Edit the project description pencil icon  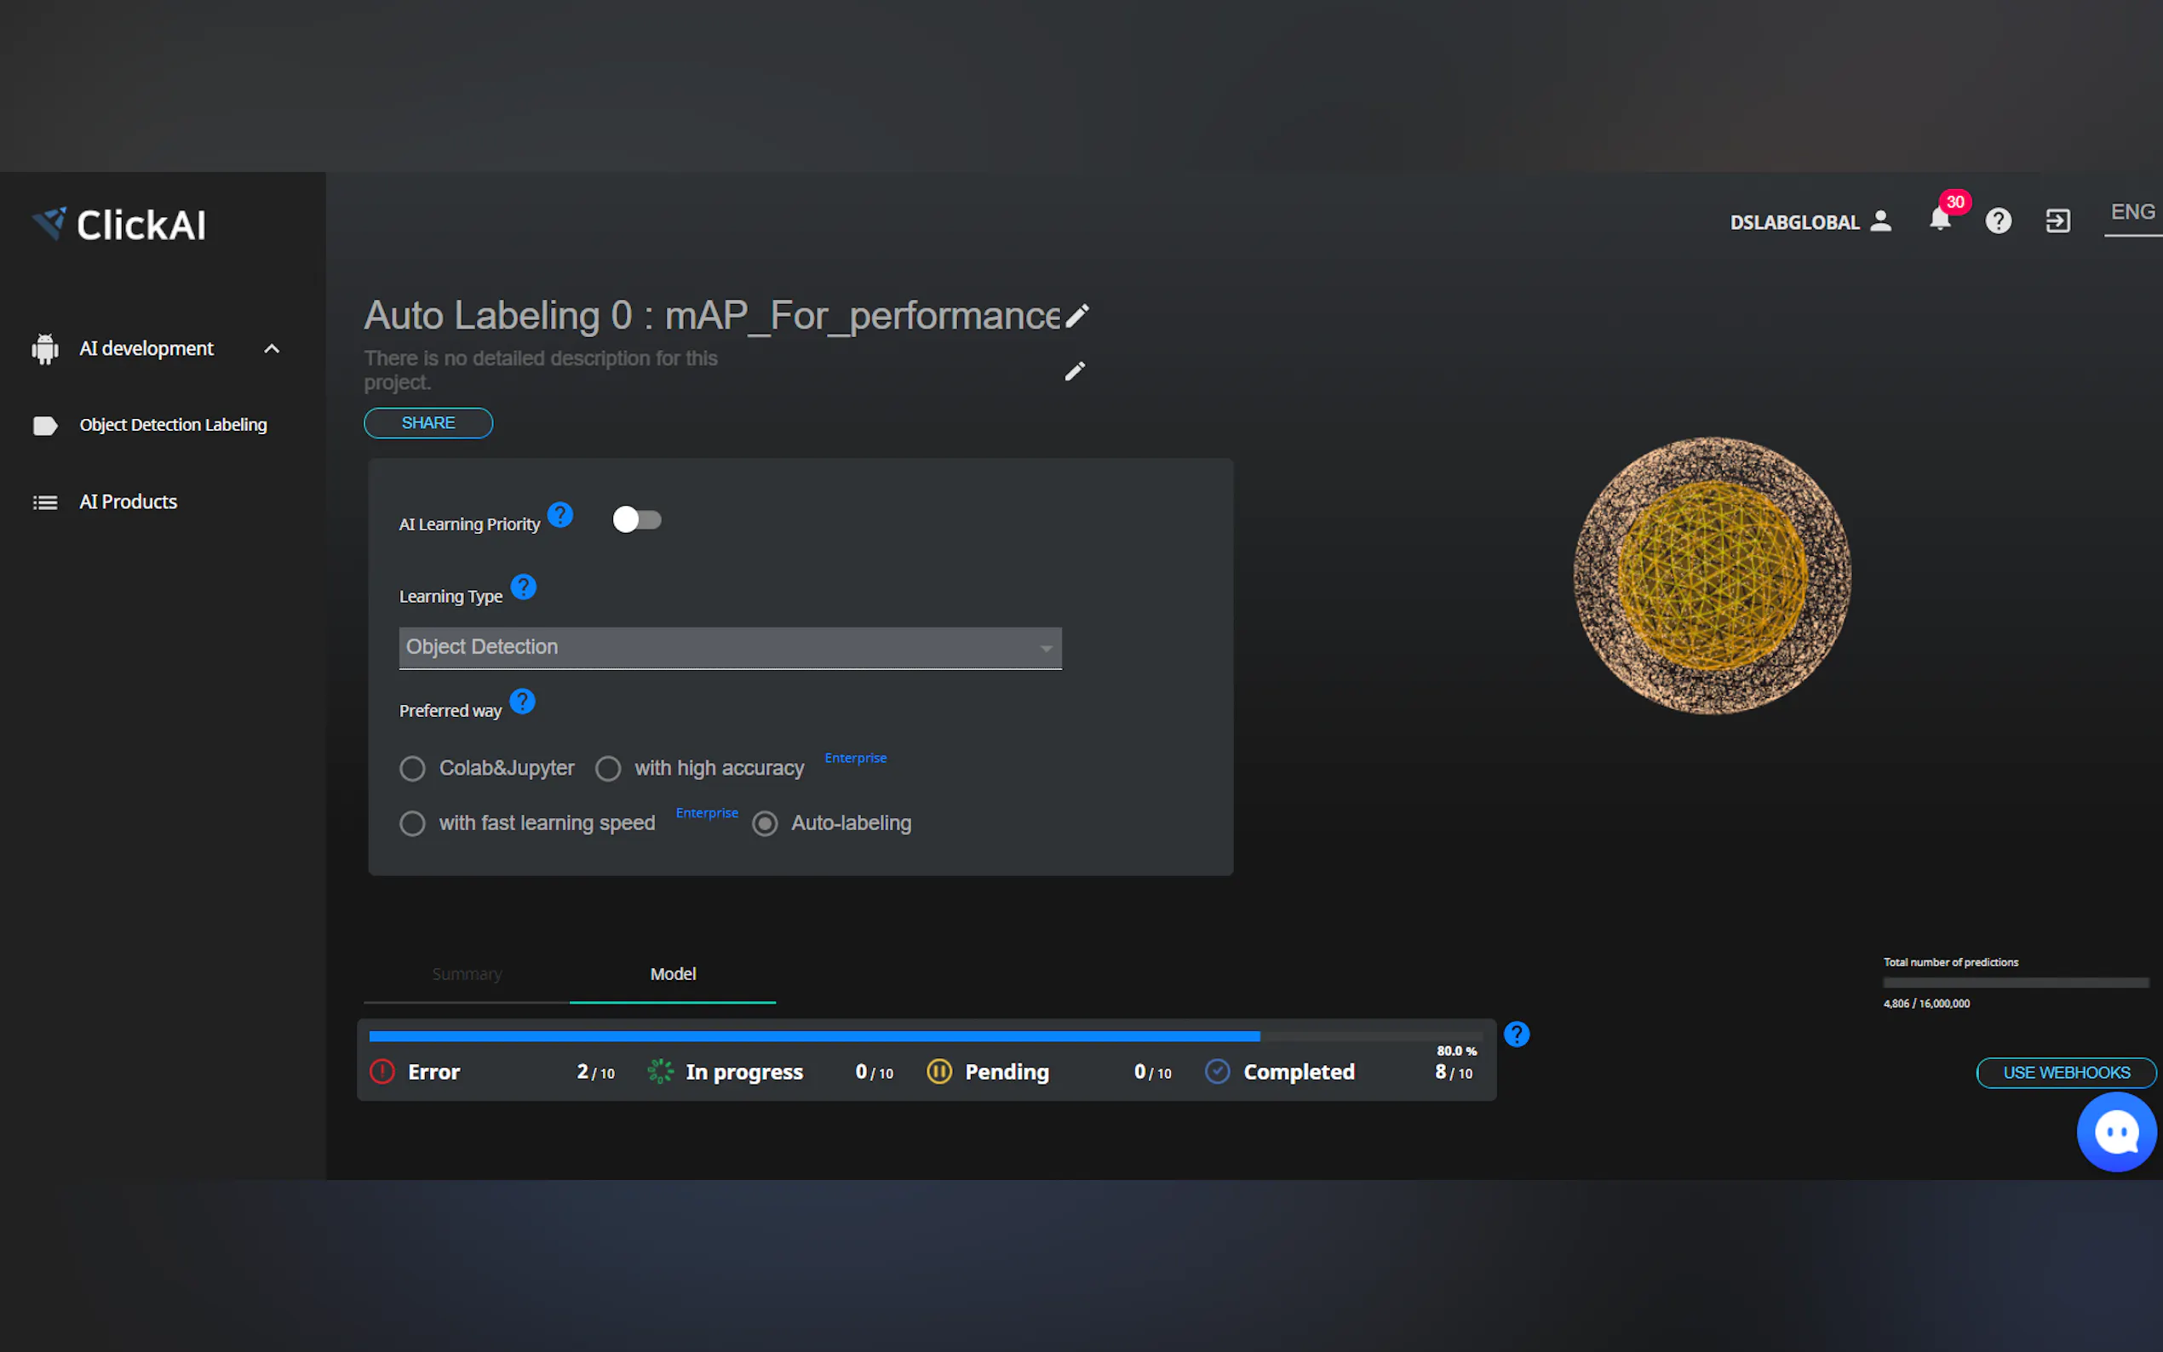[x=1075, y=371]
